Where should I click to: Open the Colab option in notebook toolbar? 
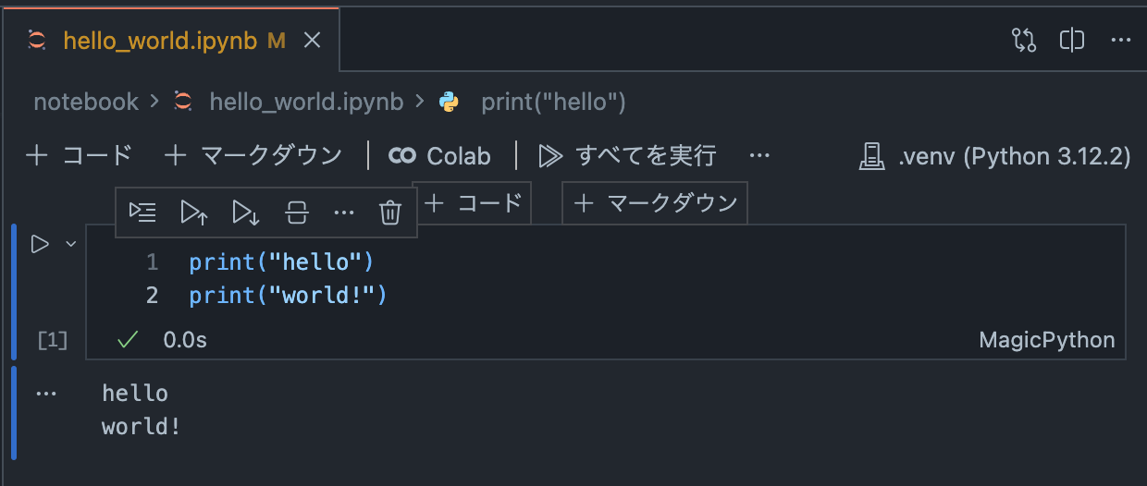(x=440, y=156)
